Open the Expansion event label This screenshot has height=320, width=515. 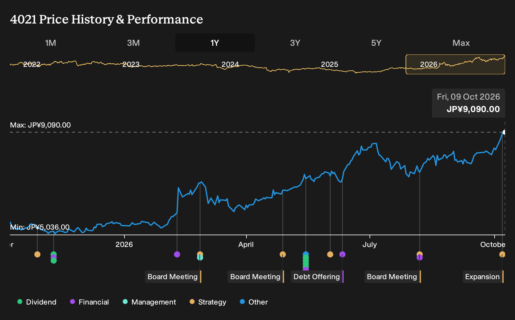483,277
